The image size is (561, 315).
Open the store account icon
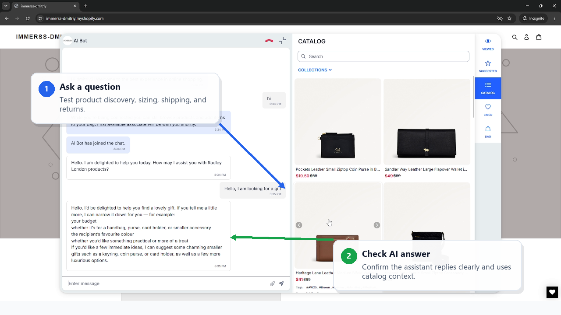click(x=527, y=37)
